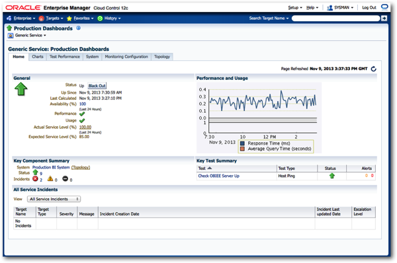
Task: Open the Search Target Name dropdown
Action: point(269,19)
